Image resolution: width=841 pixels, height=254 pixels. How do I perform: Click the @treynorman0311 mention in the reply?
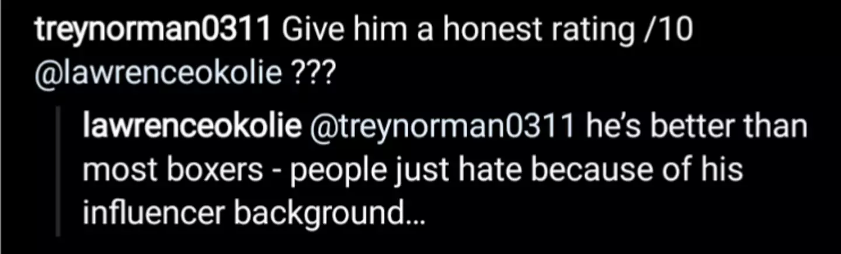tap(443, 127)
